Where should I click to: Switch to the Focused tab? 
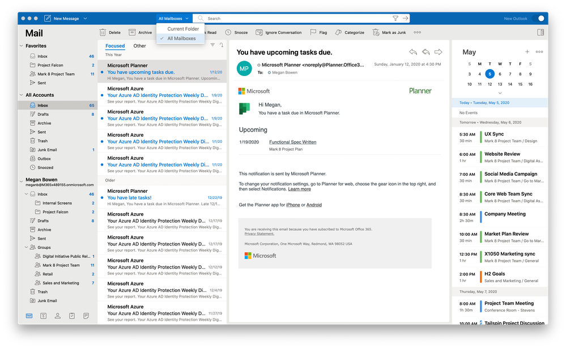115,46
